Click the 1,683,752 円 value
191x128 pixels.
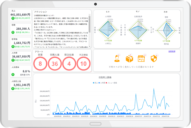point(22,43)
